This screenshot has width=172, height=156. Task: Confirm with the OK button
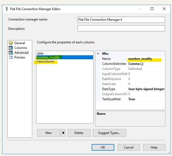coord(103,147)
